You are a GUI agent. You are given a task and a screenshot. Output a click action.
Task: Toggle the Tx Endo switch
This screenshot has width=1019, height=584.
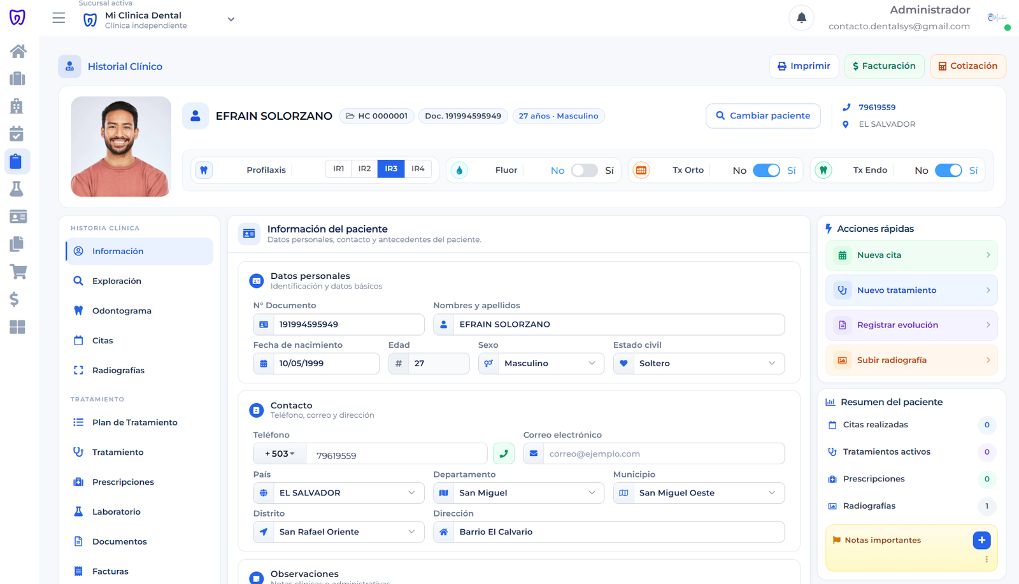948,170
